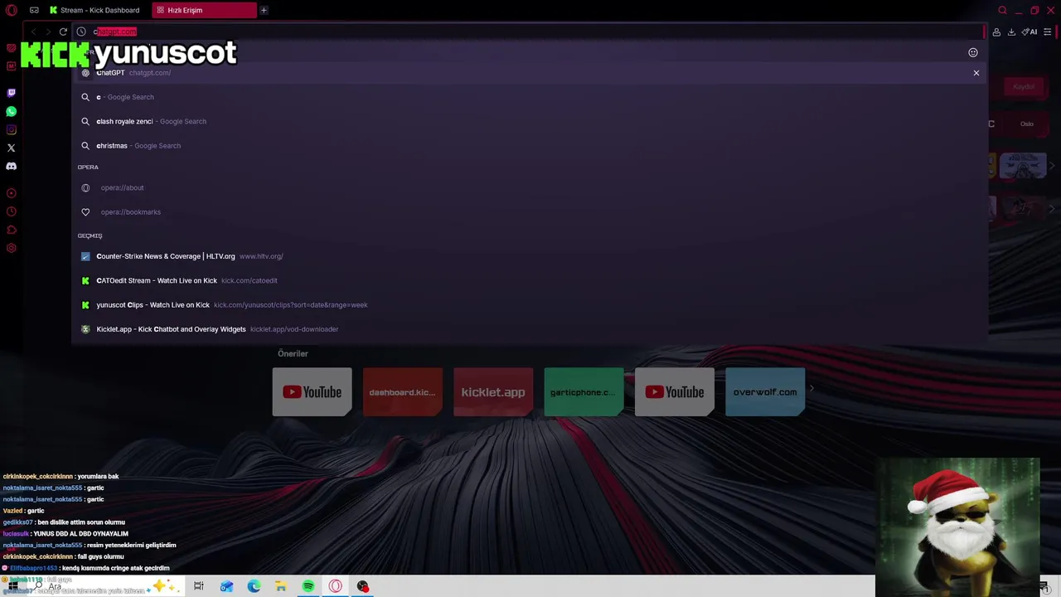Open the opera://about suggestion

pyautogui.click(x=529, y=187)
